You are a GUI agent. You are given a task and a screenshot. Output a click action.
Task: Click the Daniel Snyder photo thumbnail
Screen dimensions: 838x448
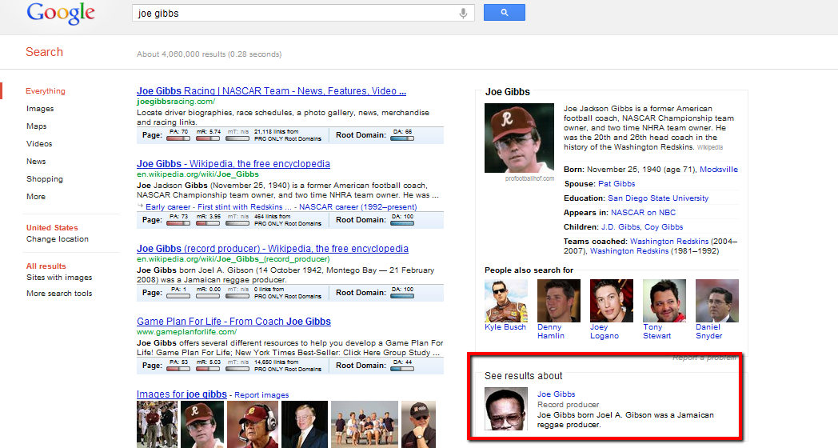point(717,301)
